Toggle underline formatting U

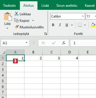coord(67,25)
